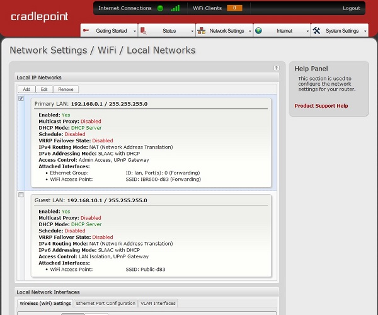Image resolution: width=378 pixels, height=315 pixels.
Task: Click the signal strength bars icon
Action: pos(175,8)
